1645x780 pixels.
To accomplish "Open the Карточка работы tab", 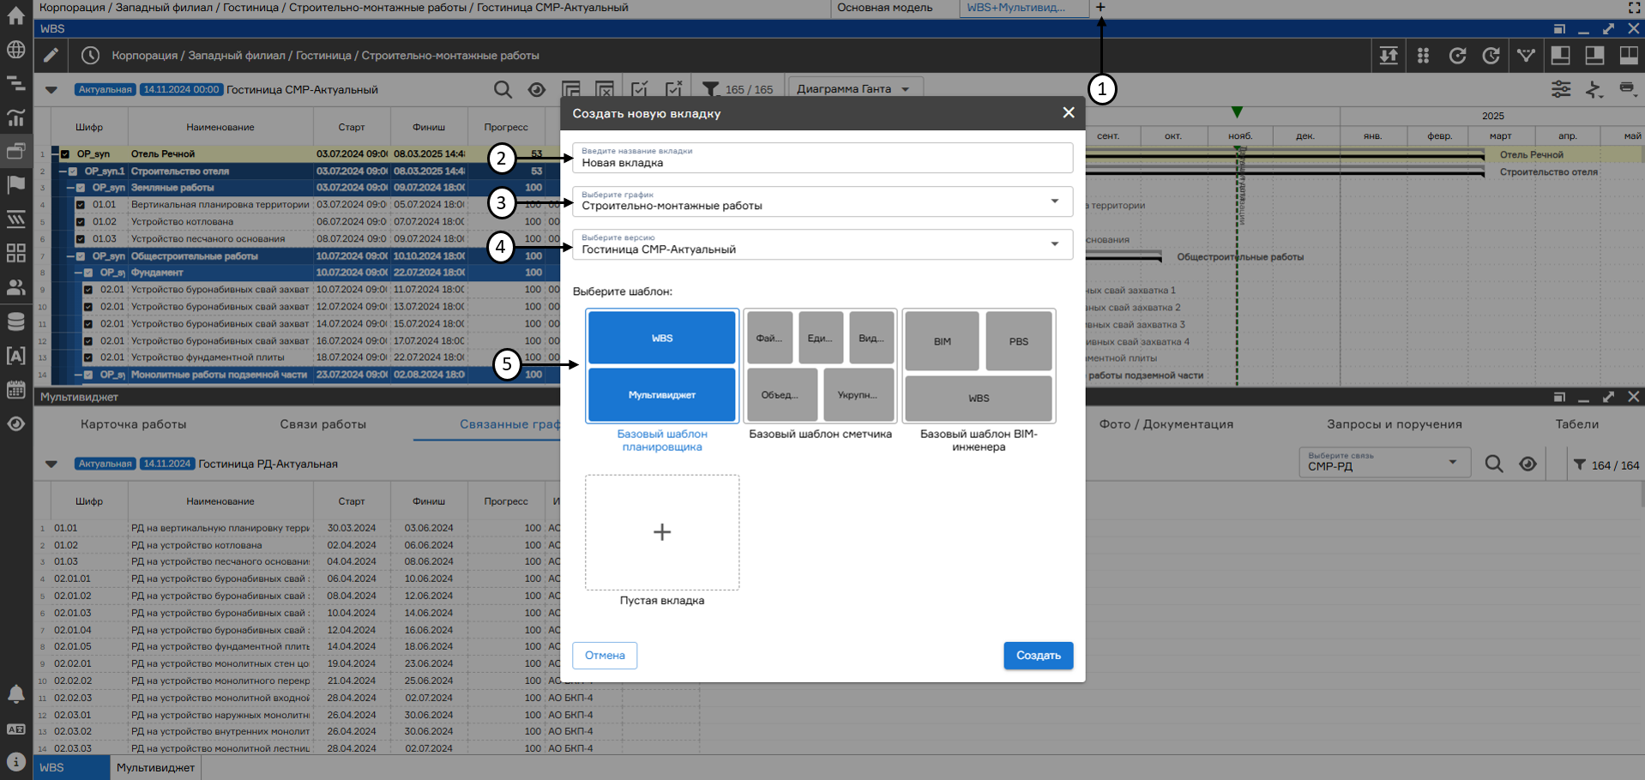I will (133, 424).
